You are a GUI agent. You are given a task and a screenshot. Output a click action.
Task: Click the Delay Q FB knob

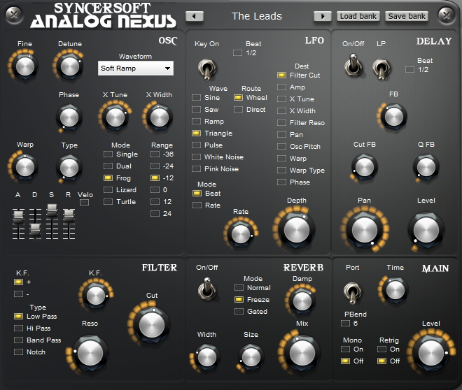pyautogui.click(x=426, y=167)
